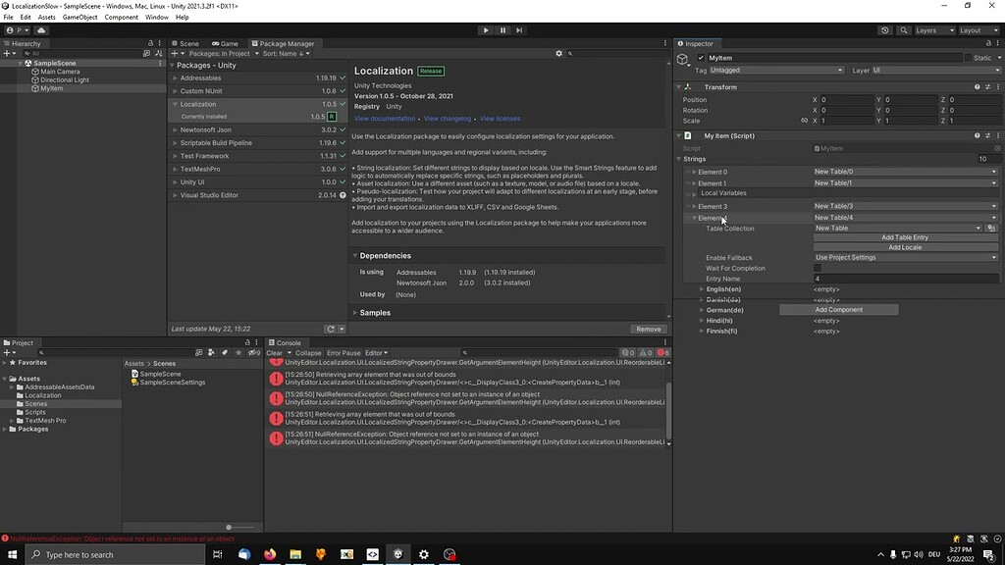Switch to the Game tab

click(x=224, y=43)
